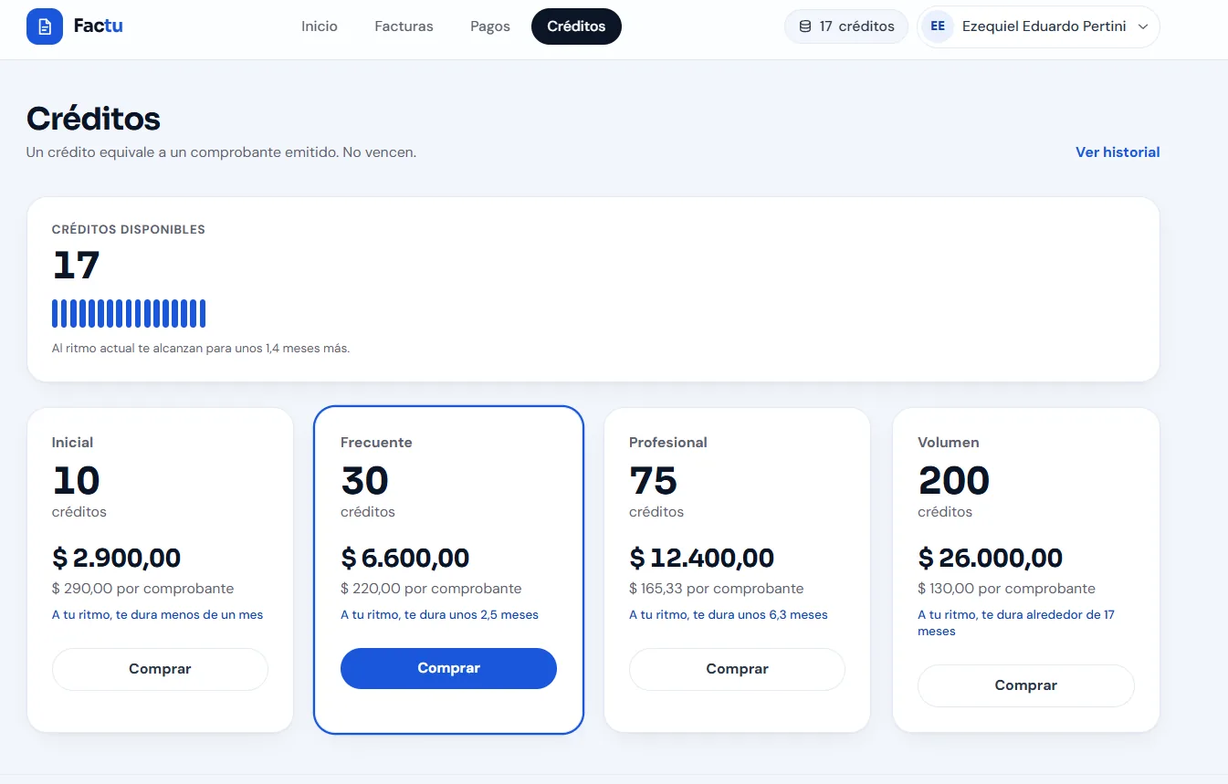
Task: Click the Créditos page heading
Action: 93,119
